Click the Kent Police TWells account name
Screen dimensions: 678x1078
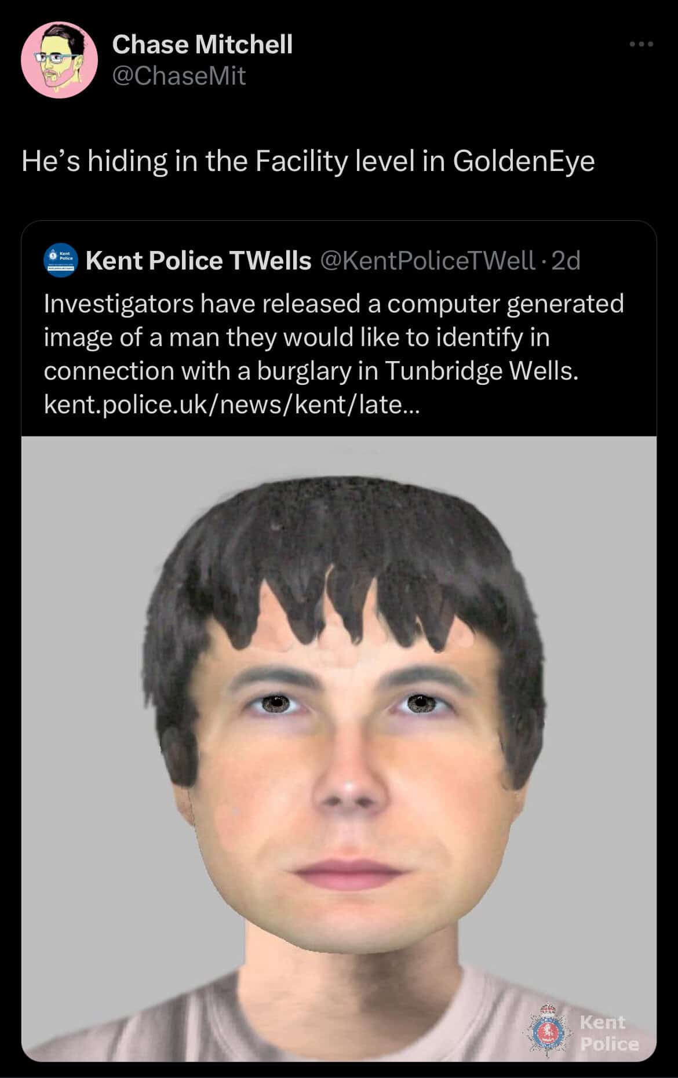pyautogui.click(x=198, y=261)
